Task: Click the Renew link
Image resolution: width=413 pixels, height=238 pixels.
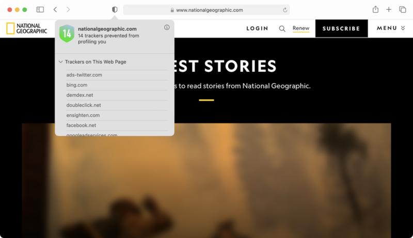Action: pyautogui.click(x=301, y=28)
